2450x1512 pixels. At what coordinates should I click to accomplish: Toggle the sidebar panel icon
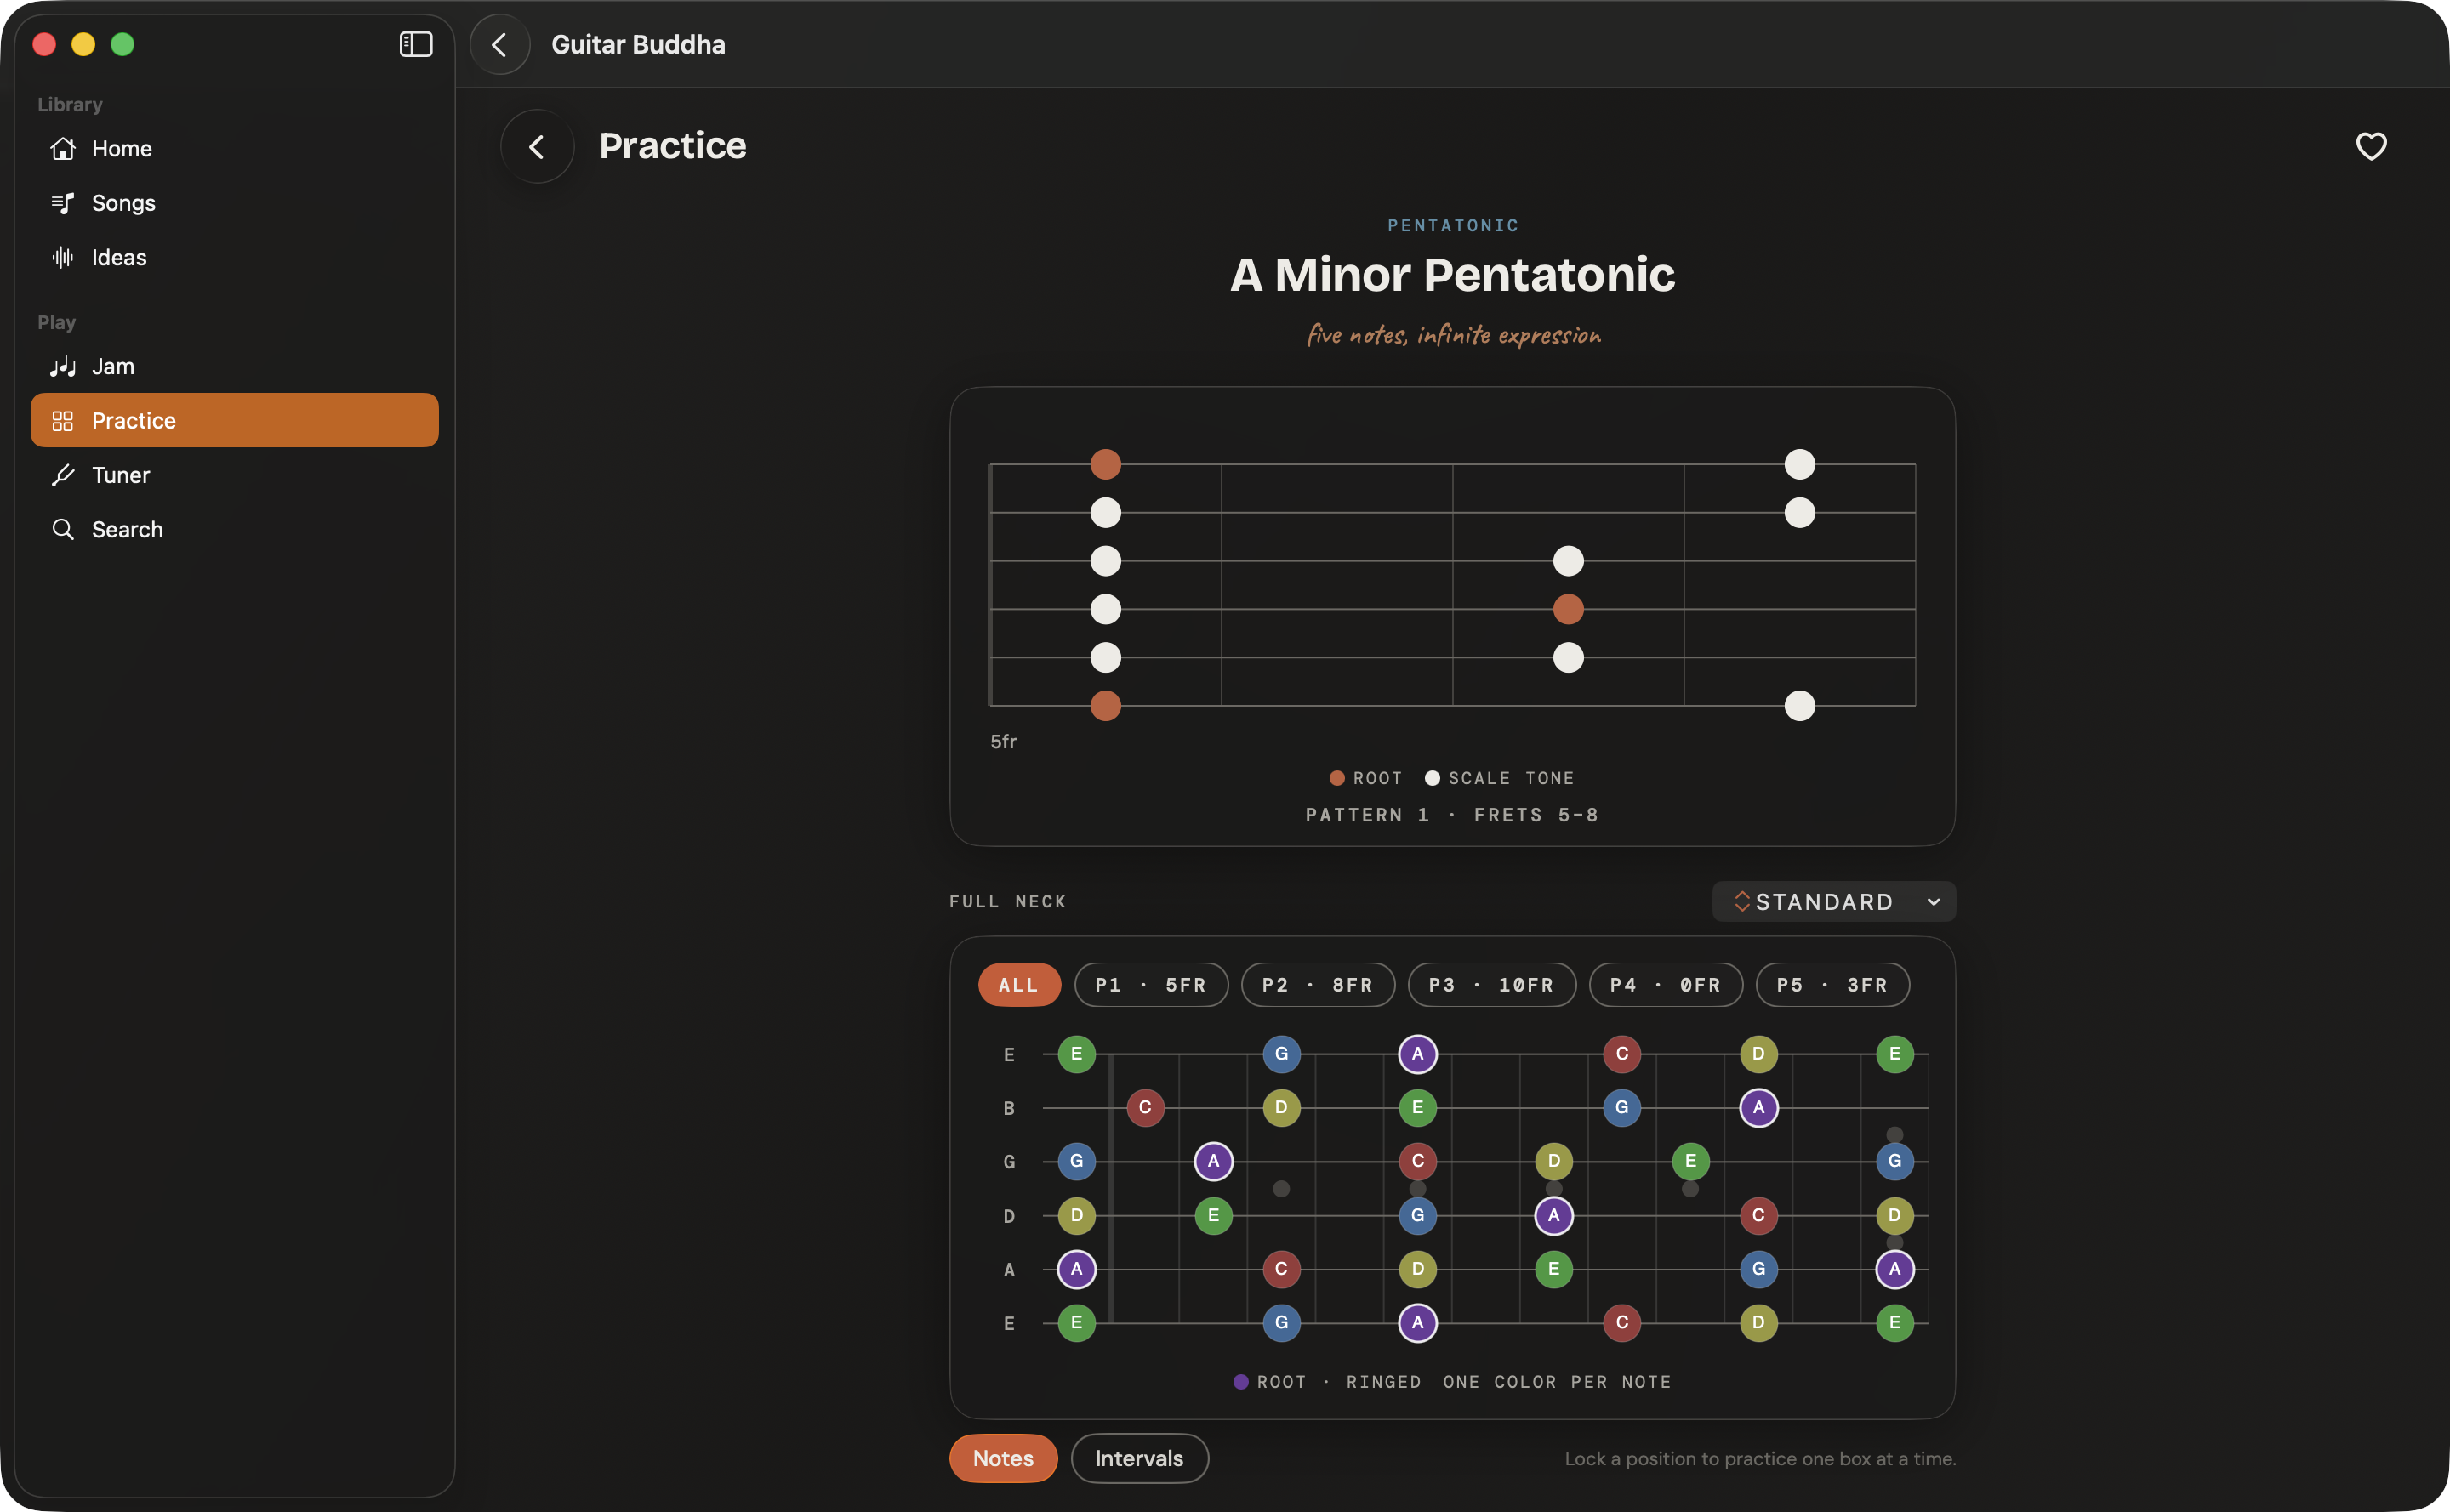point(415,44)
